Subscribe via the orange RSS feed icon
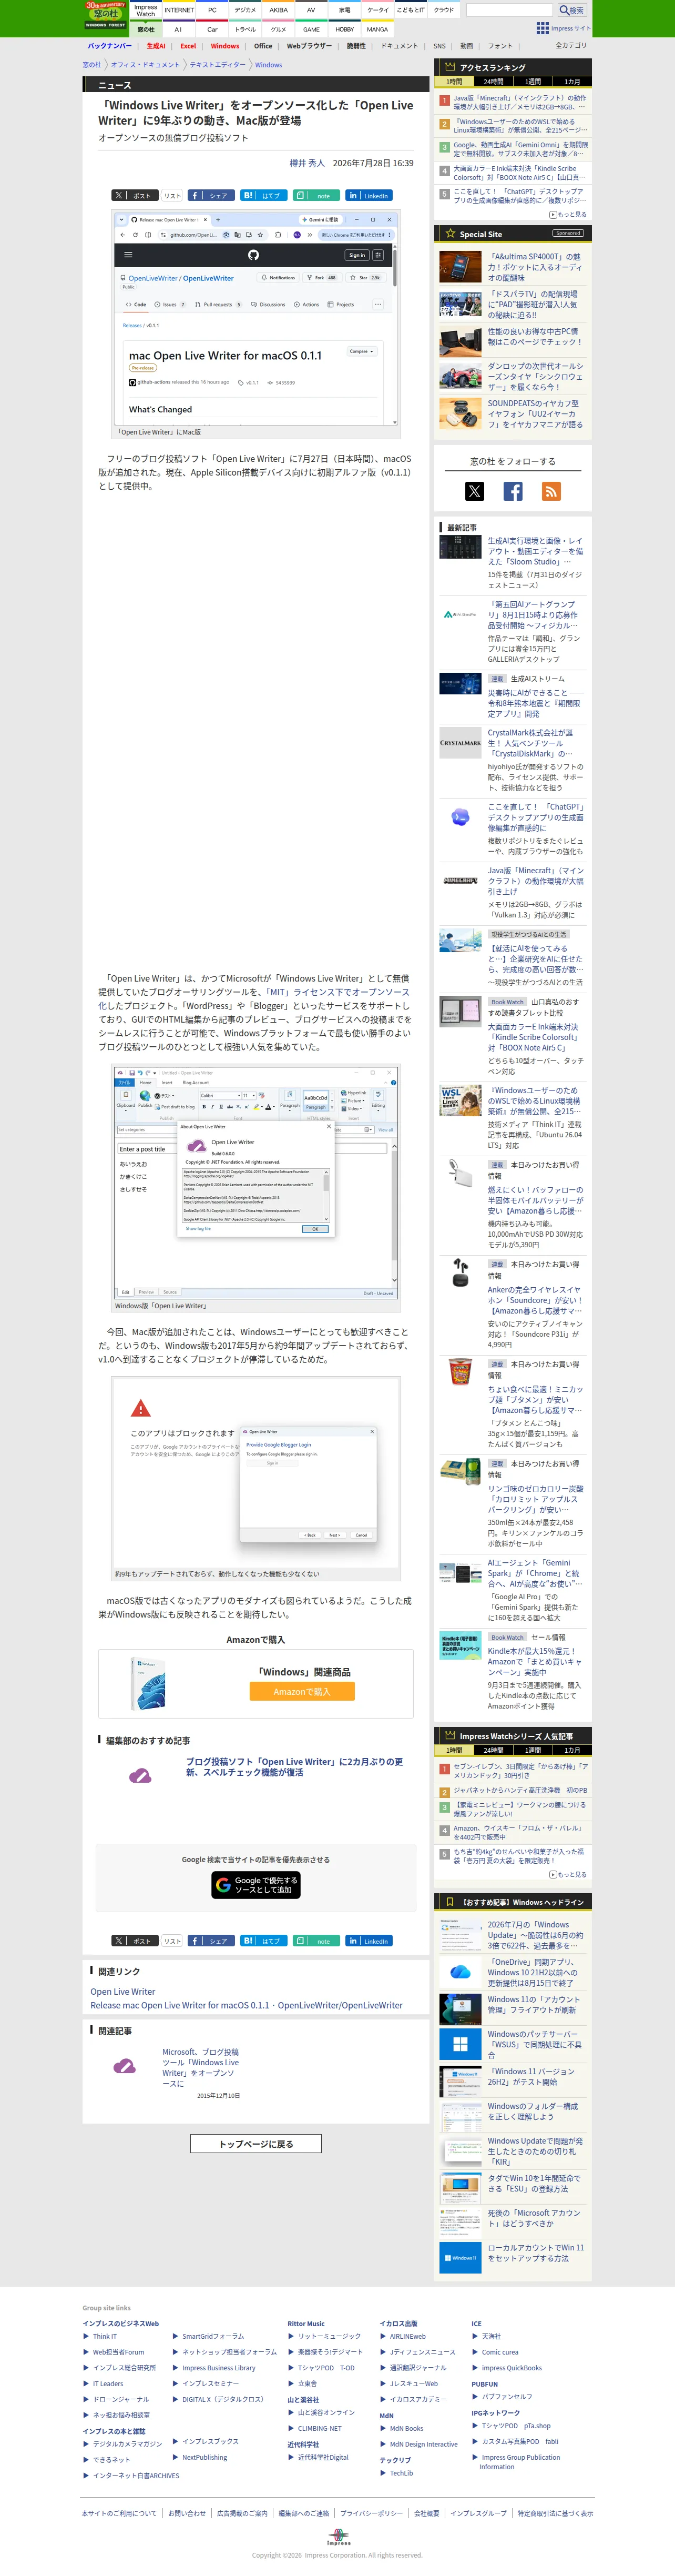 coord(551,491)
